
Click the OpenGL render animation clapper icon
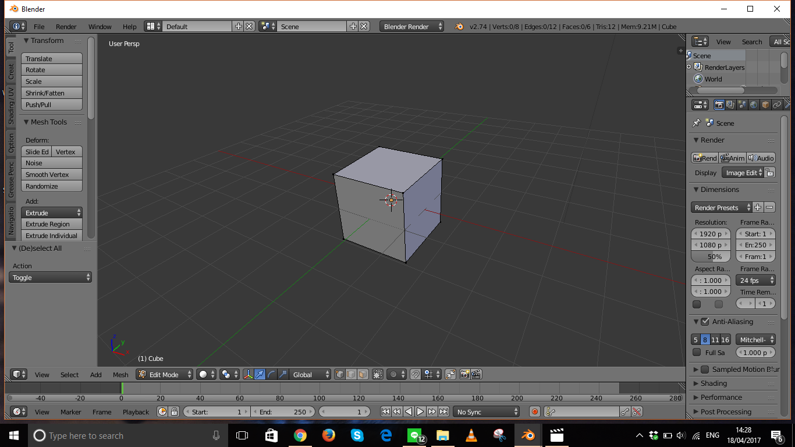click(476, 374)
